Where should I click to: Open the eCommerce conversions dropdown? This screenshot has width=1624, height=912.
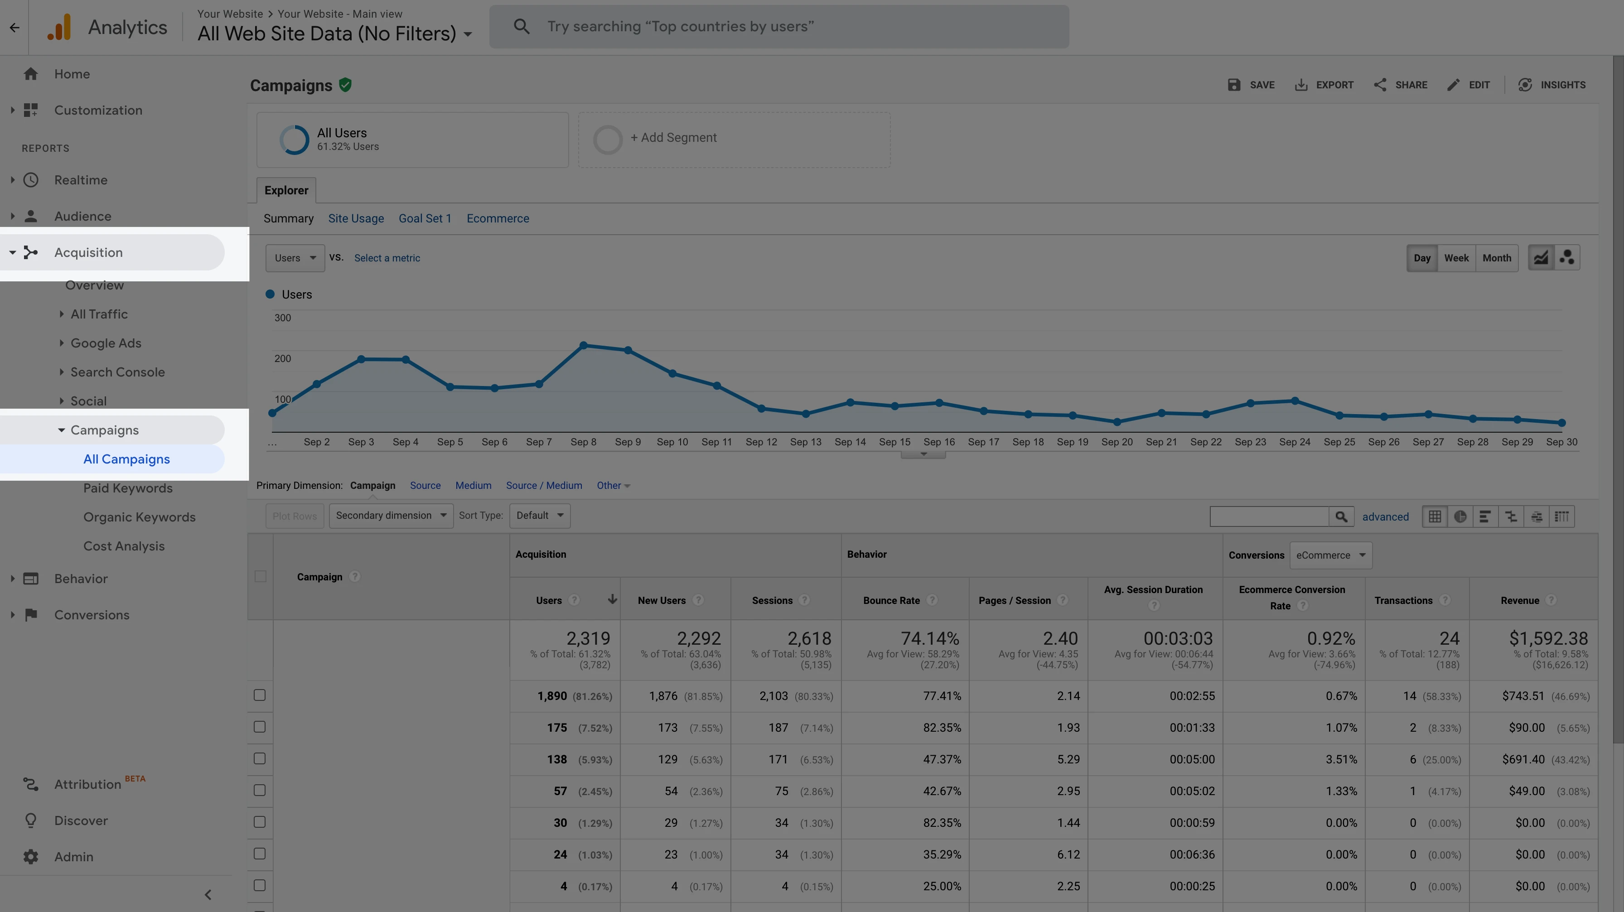tap(1330, 555)
